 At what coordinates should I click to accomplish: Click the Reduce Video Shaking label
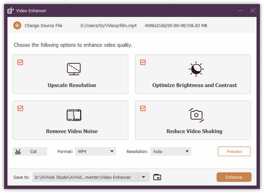194,131
